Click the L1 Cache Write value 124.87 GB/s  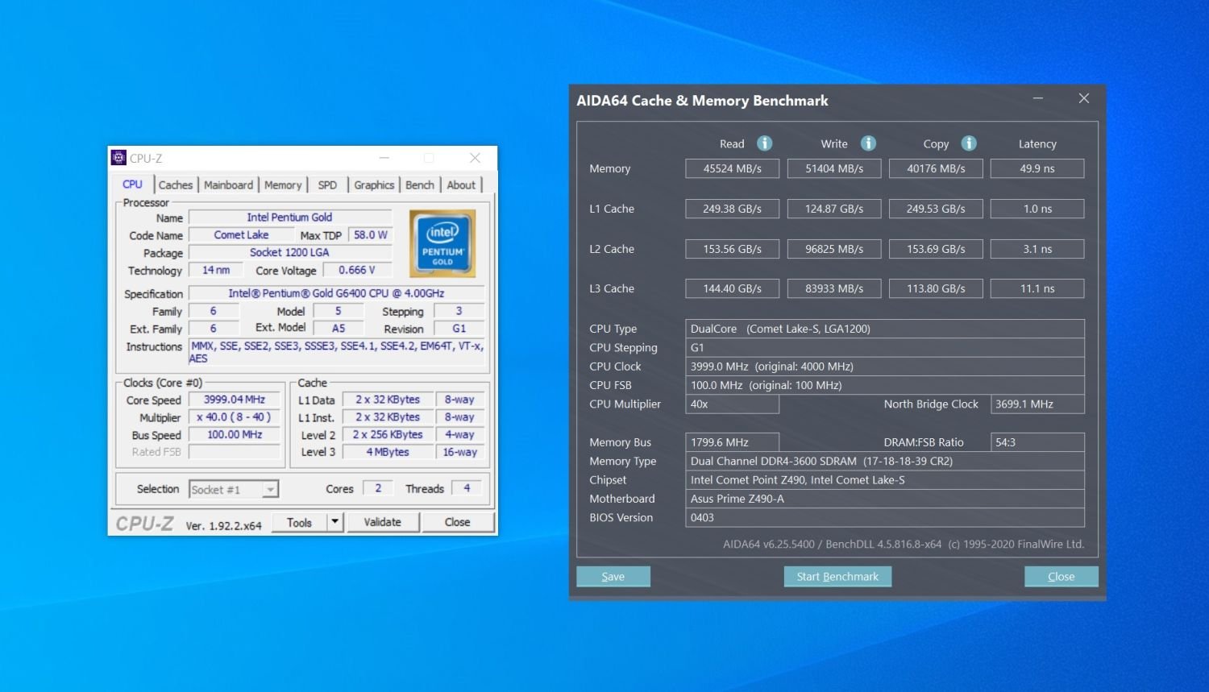[834, 209]
